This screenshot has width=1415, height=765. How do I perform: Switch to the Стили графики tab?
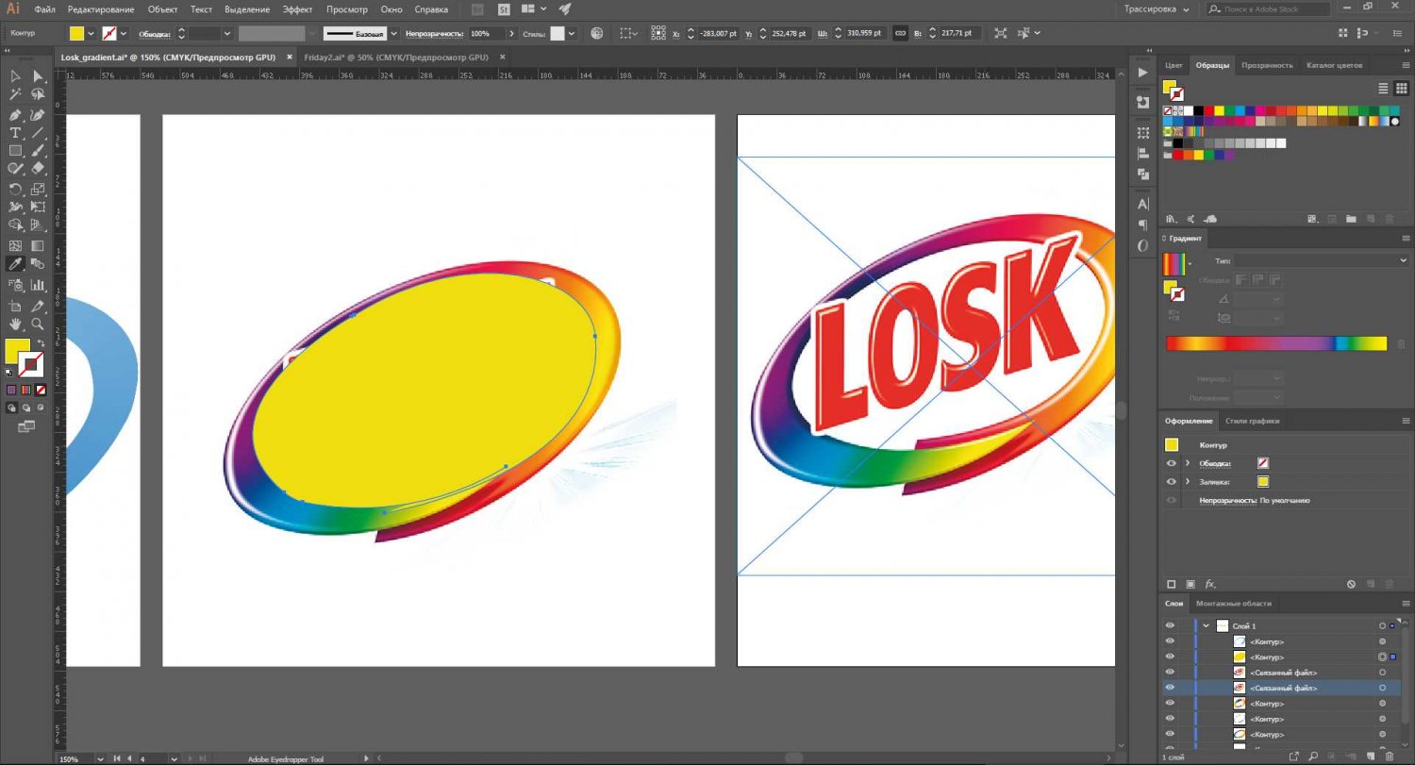[x=1252, y=421]
